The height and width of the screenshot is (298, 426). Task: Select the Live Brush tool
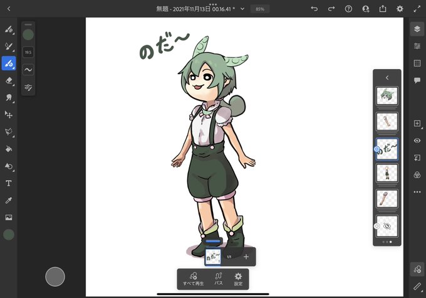point(9,46)
